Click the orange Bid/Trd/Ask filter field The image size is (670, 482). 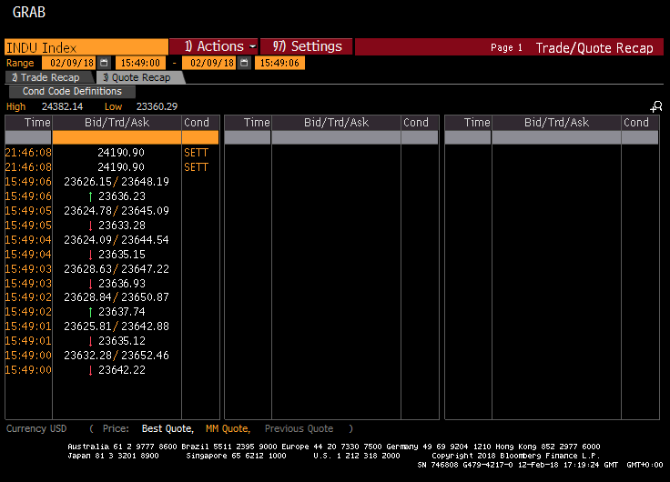click(117, 137)
